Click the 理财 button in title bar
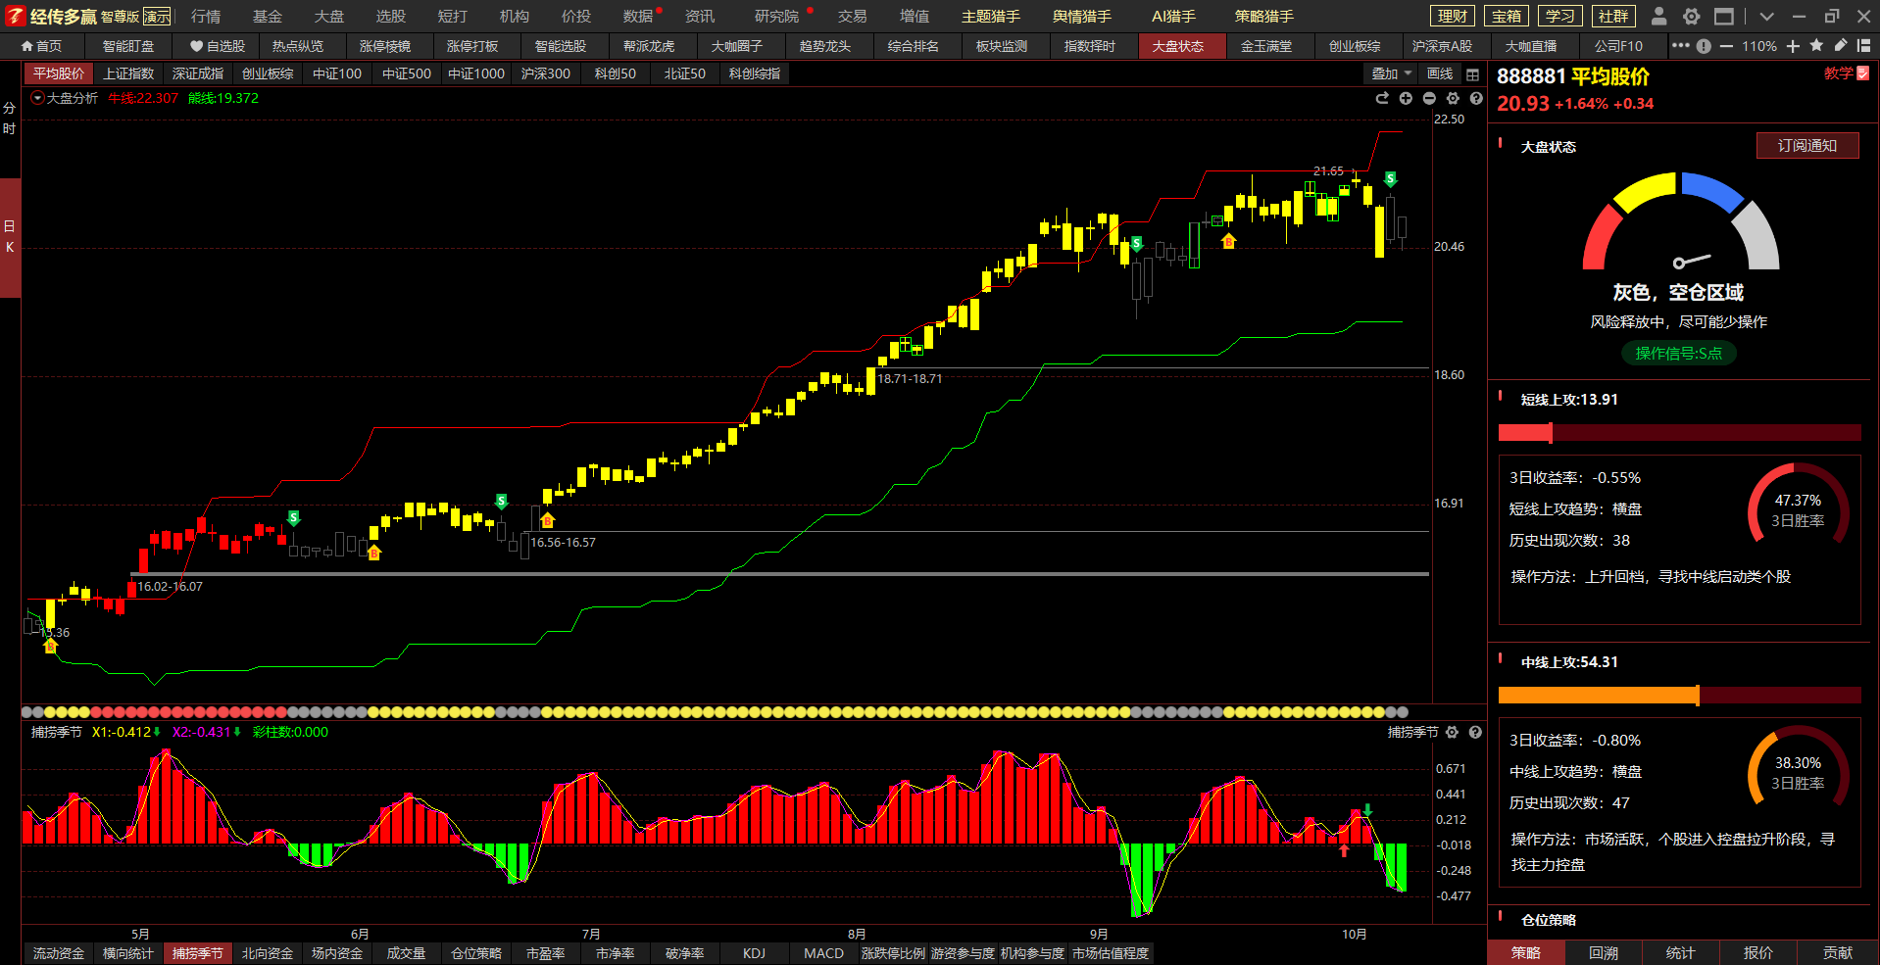1880x965 pixels. [x=1452, y=17]
